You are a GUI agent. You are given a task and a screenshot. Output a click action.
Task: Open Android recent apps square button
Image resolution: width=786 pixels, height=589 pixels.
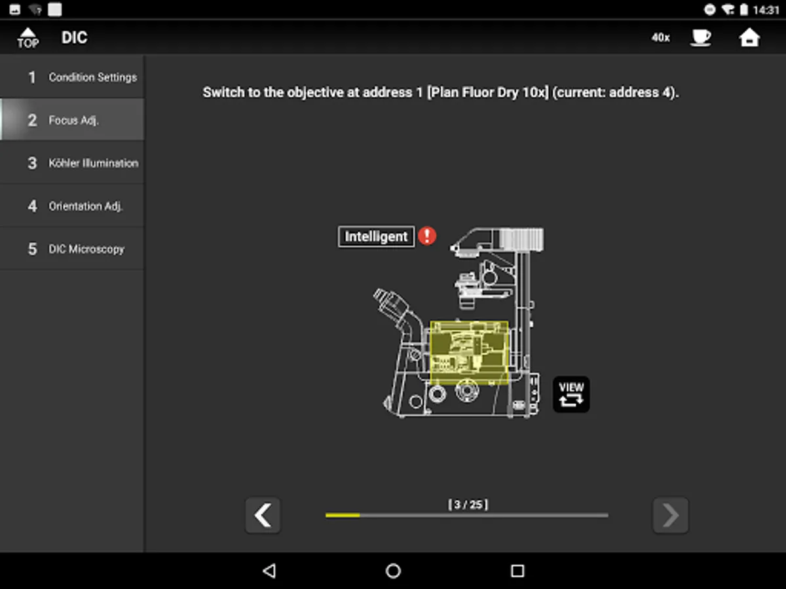517,571
